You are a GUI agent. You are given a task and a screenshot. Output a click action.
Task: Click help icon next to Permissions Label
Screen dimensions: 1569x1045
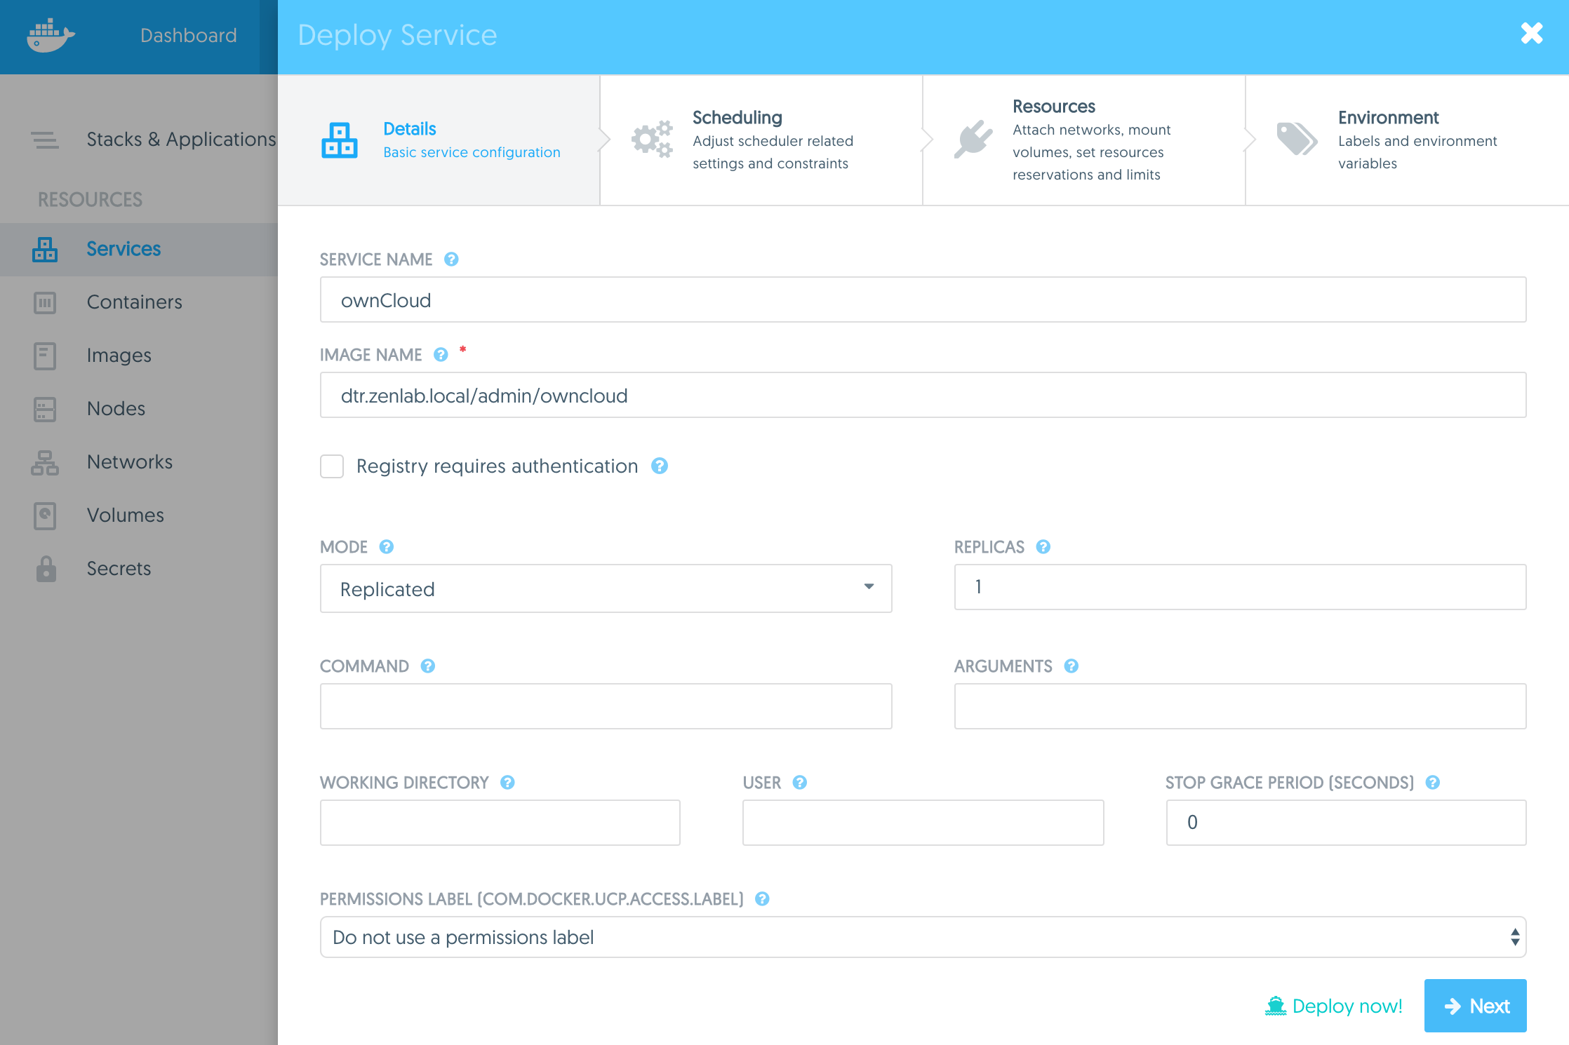tap(762, 899)
